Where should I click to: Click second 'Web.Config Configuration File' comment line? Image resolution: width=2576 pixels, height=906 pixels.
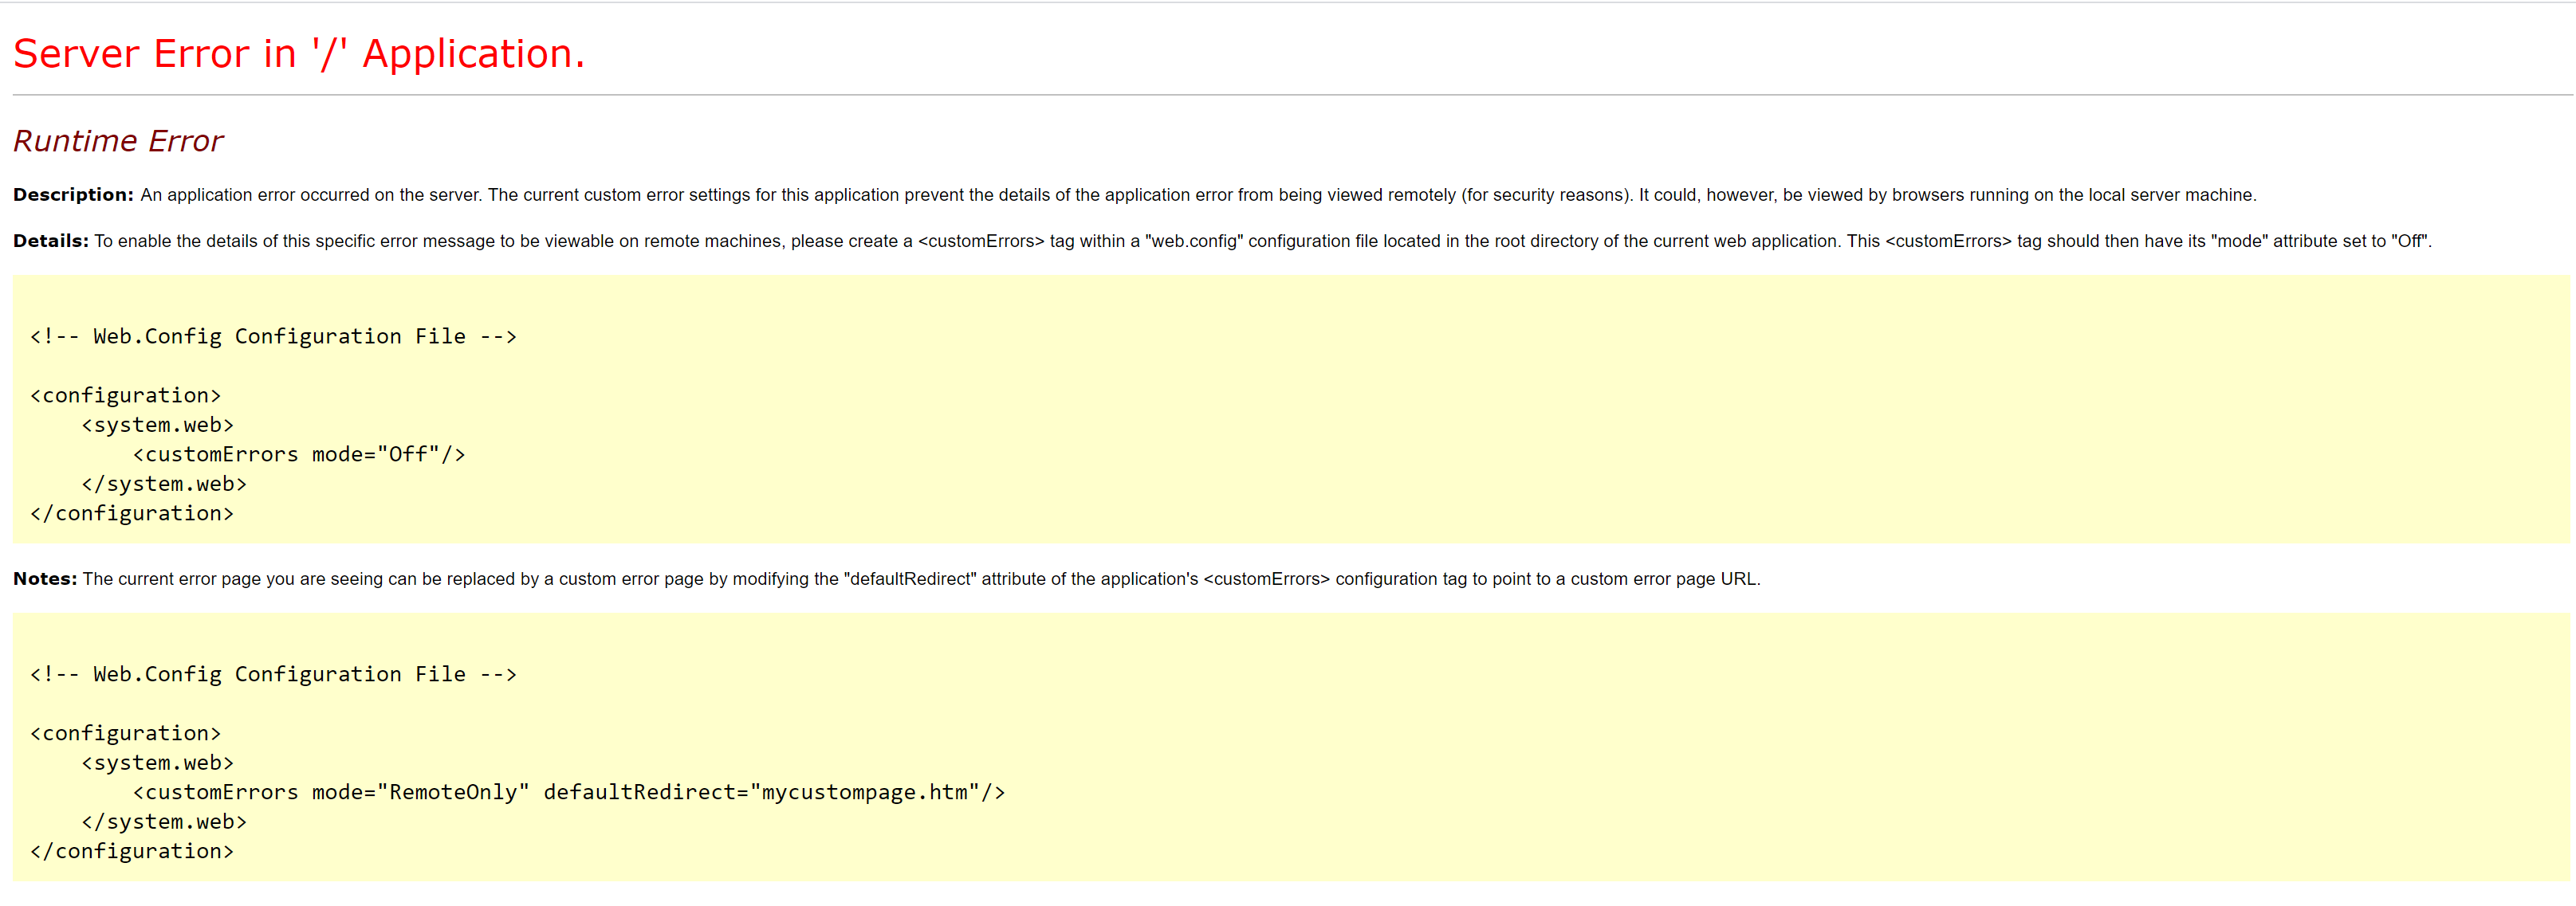(273, 674)
